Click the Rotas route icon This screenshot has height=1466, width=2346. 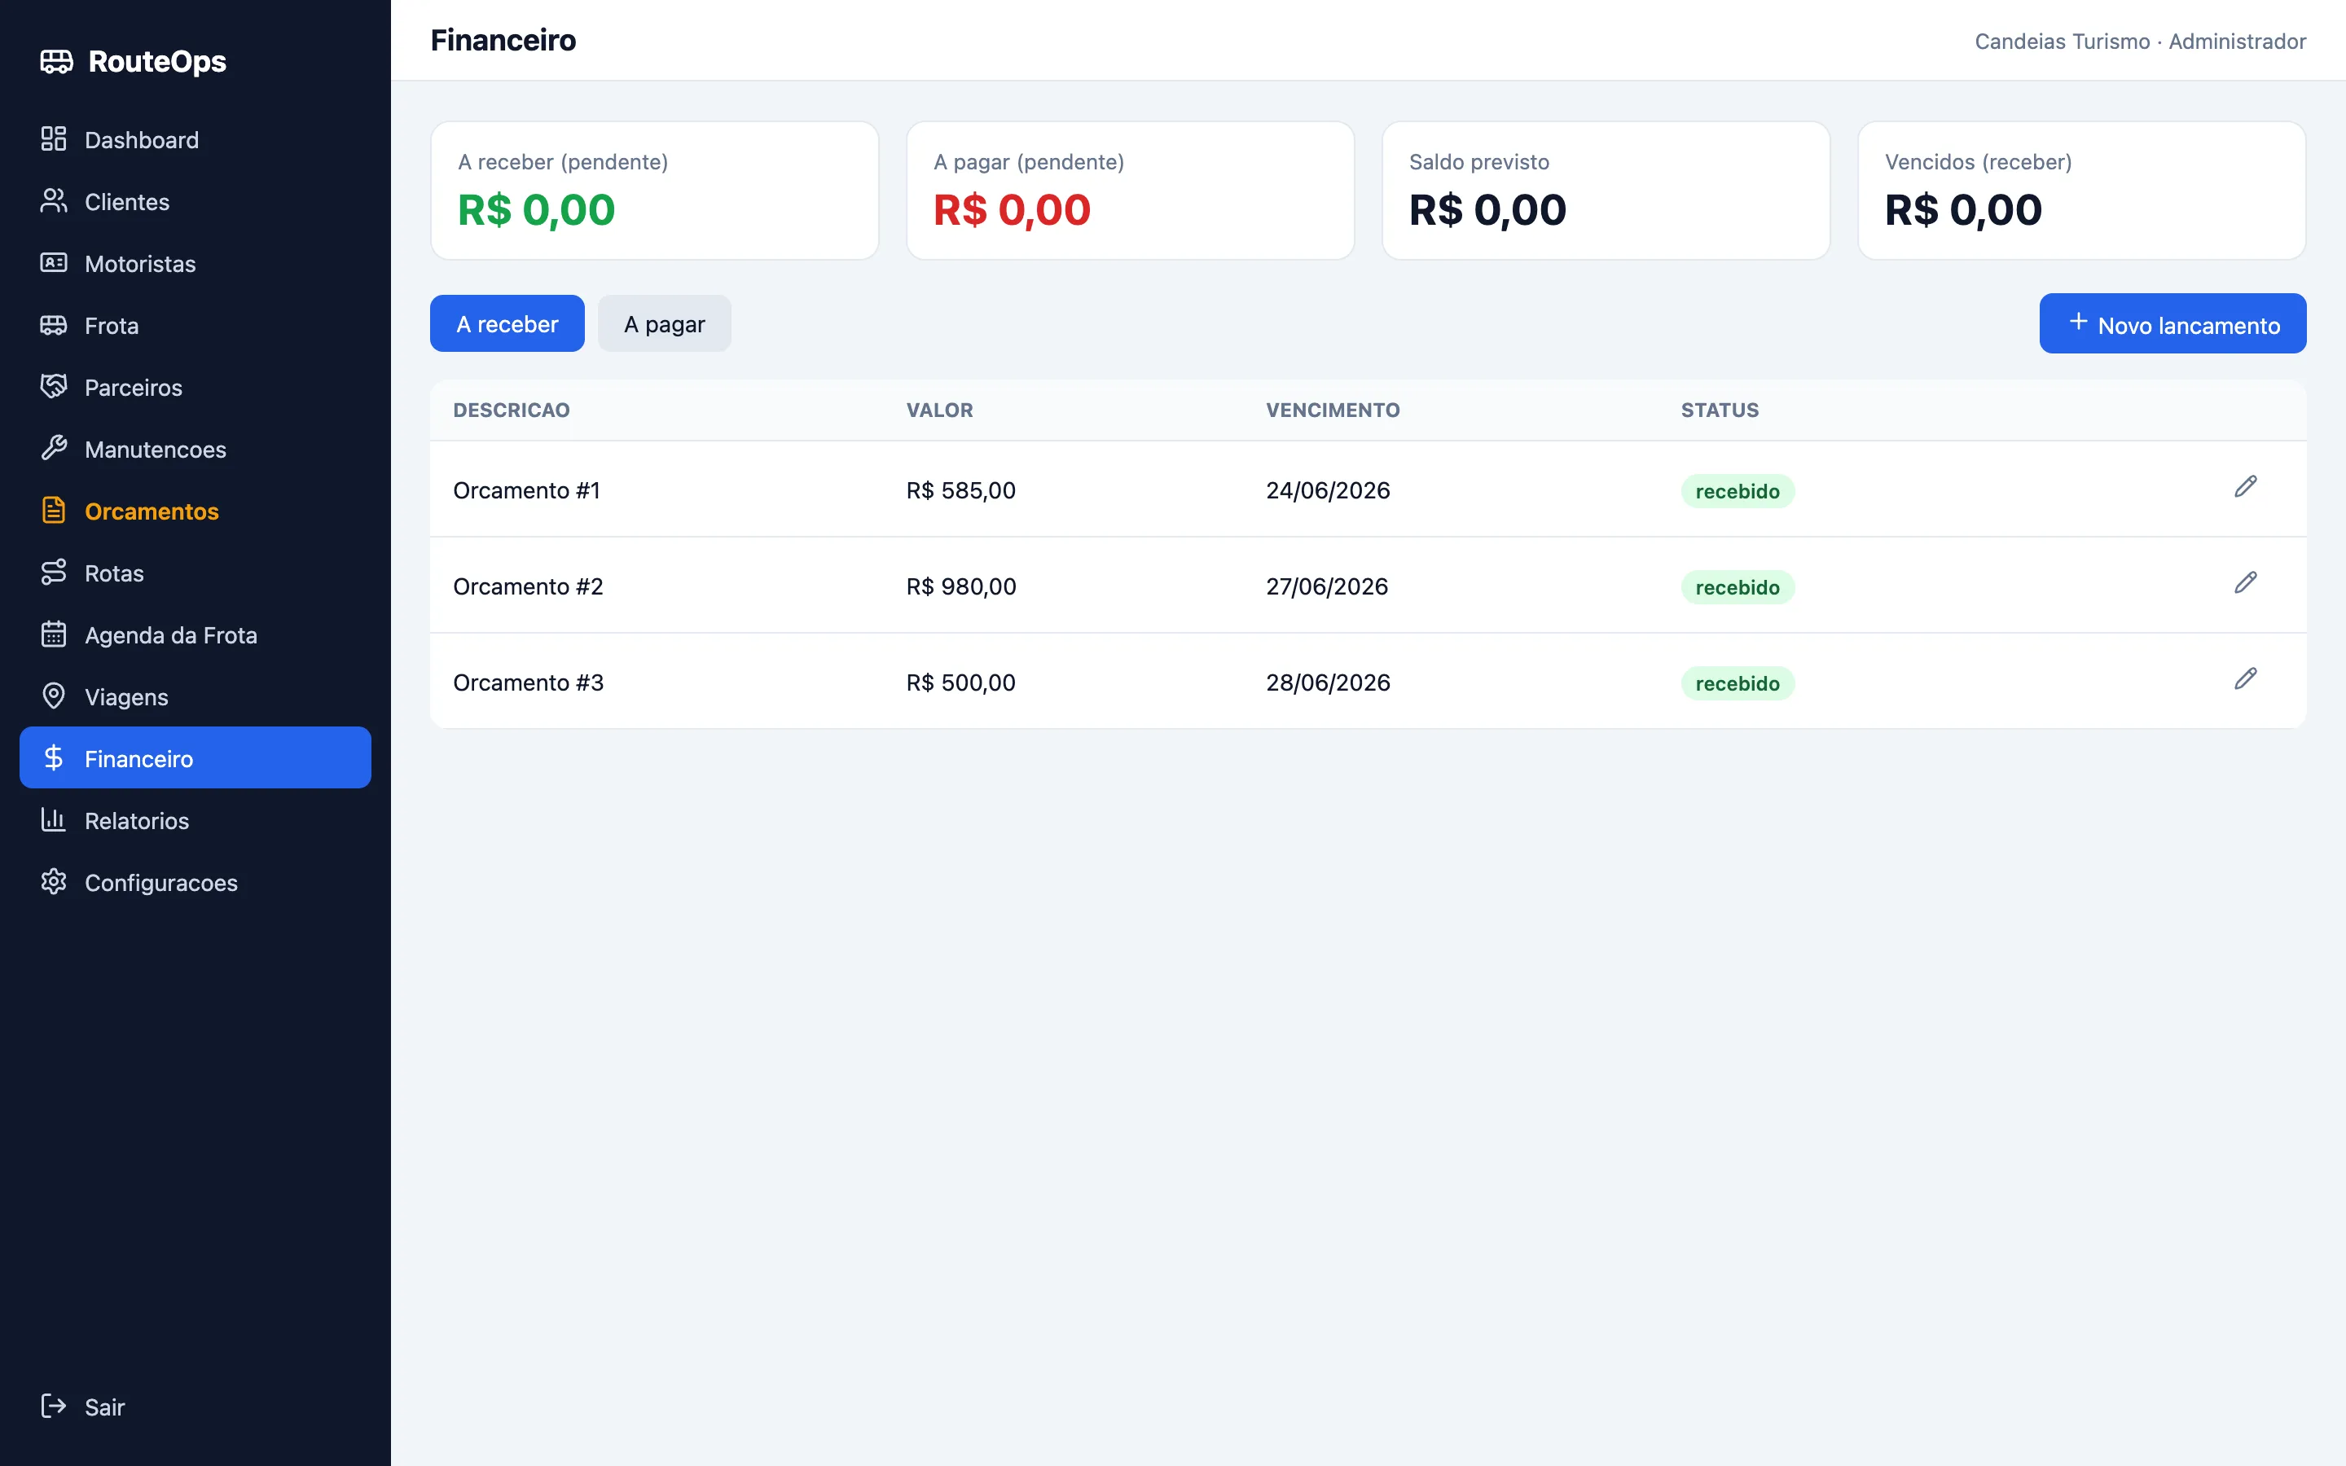coord(53,572)
